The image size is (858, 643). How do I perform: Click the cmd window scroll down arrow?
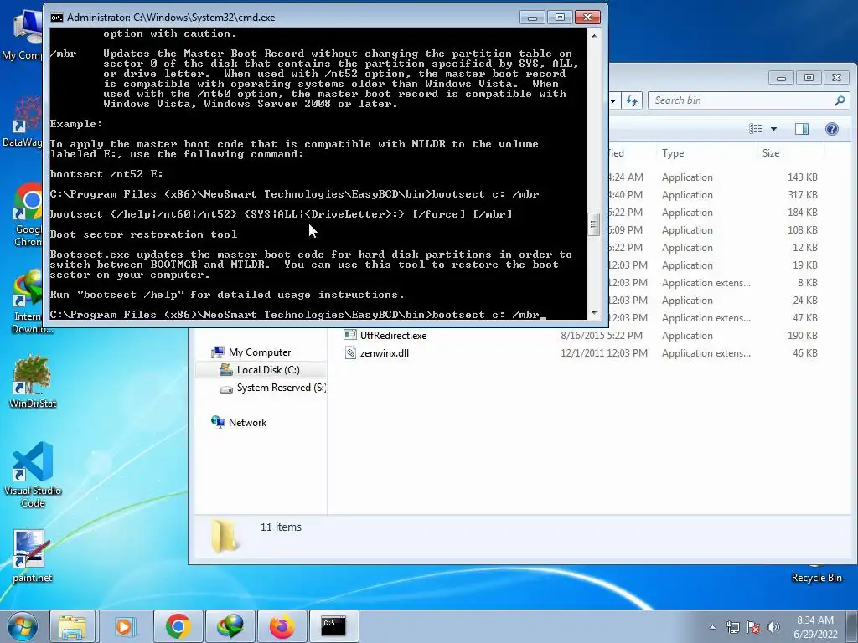[x=594, y=313]
